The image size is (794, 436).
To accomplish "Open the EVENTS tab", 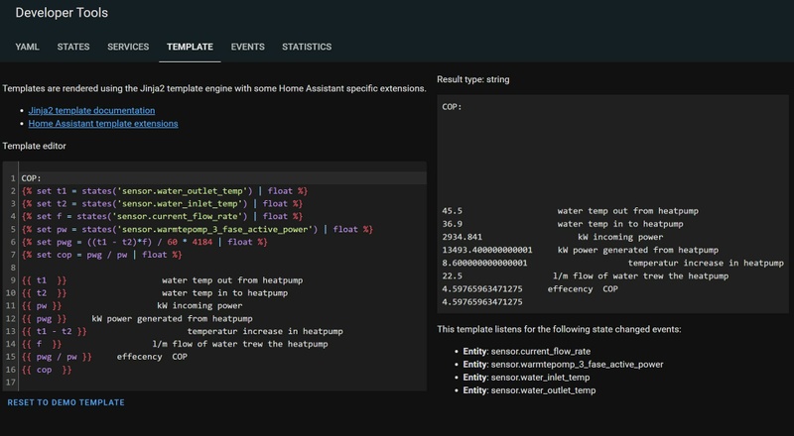I will [x=247, y=47].
